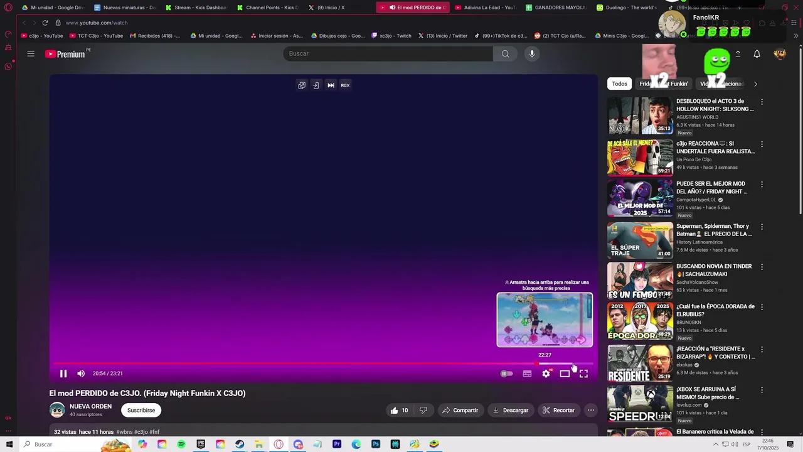Open the YouTube hamburger guide menu
Viewport: 803px width, 452px height.
[x=31, y=54]
